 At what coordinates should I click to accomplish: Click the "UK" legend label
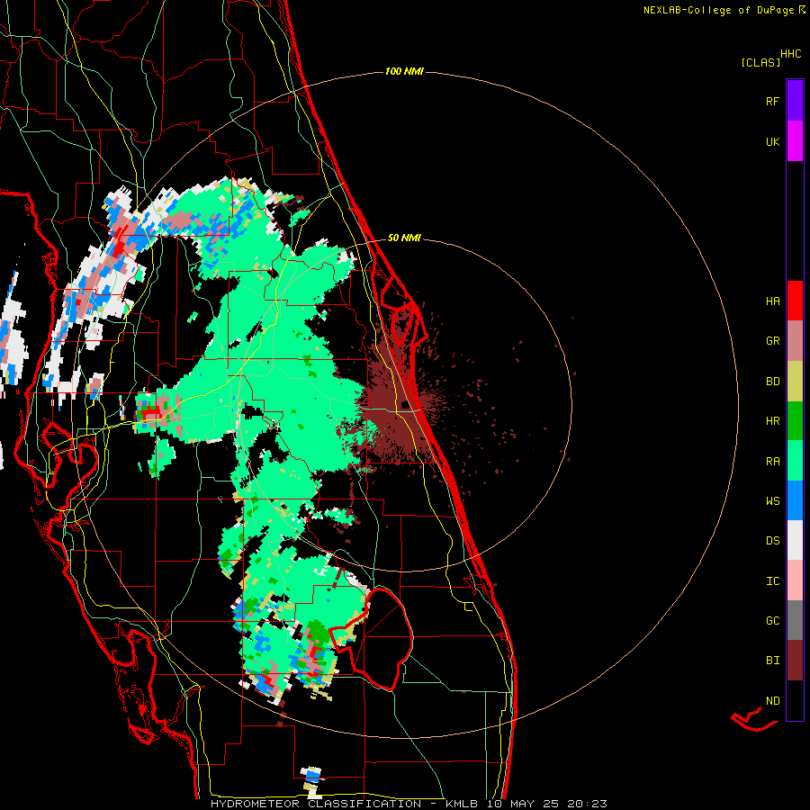772,141
